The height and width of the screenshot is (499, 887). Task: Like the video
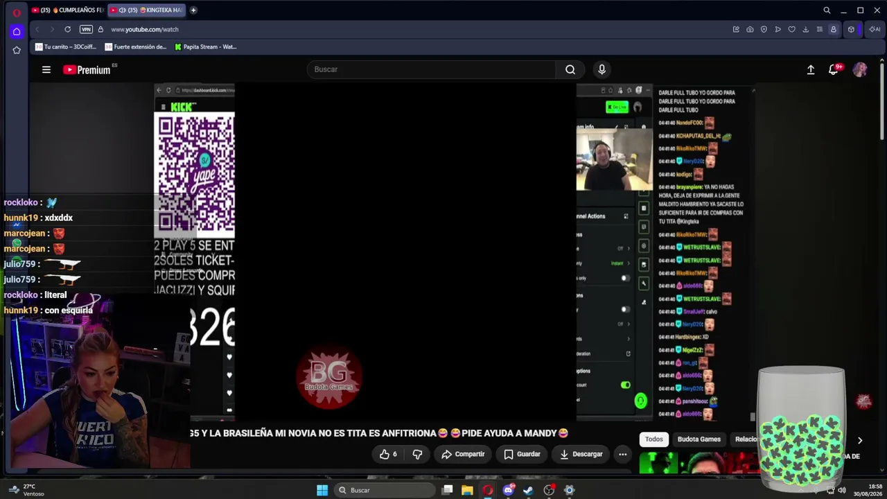388,454
